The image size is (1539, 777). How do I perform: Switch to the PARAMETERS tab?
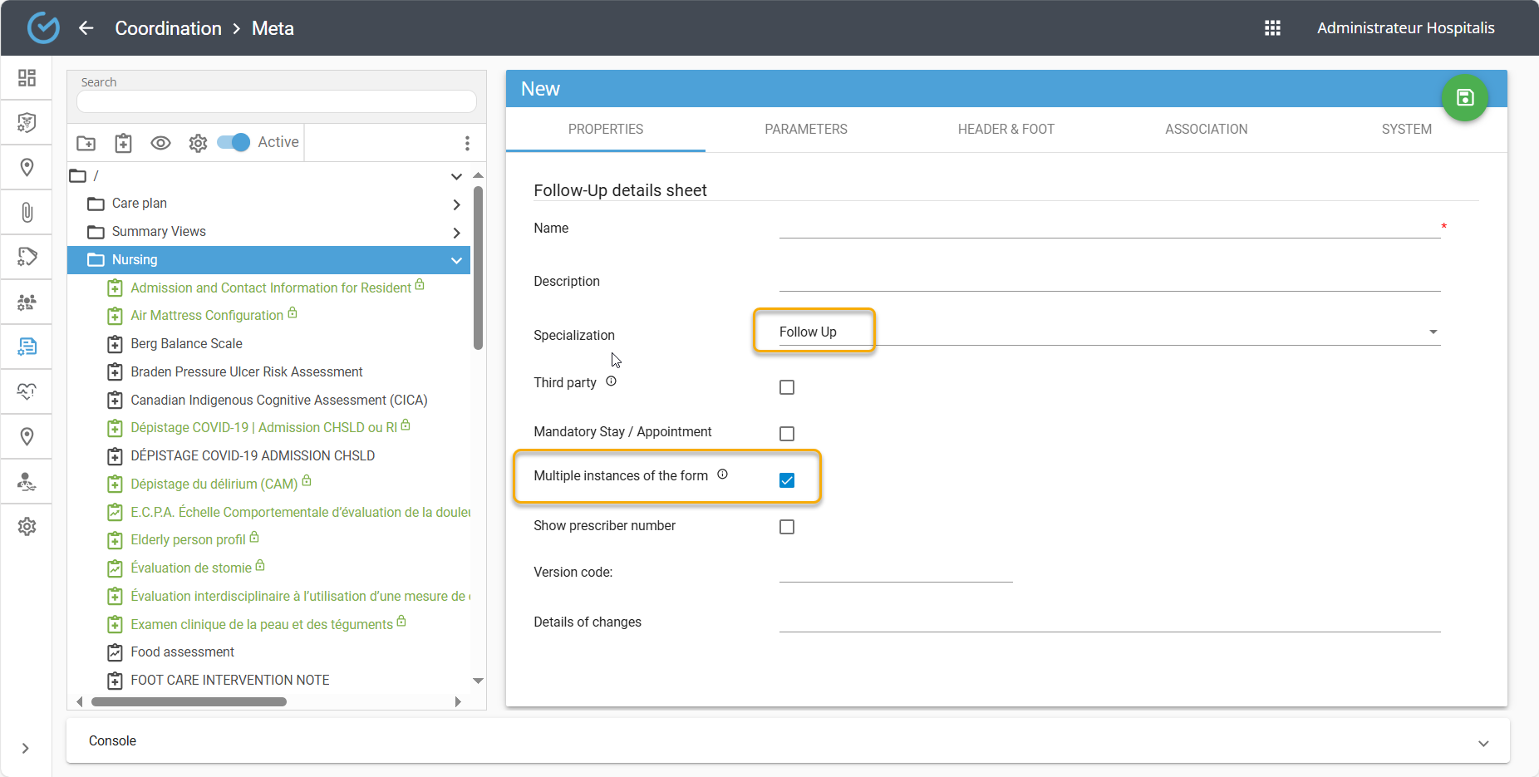pyautogui.click(x=805, y=130)
